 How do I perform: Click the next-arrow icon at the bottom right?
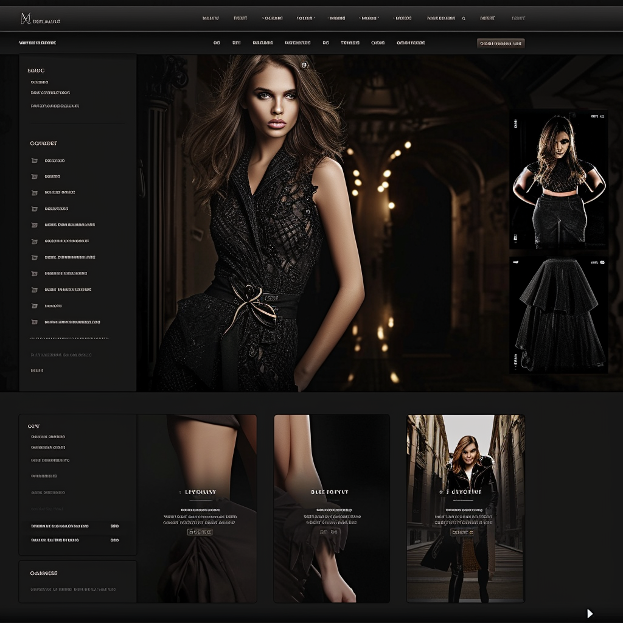tap(589, 613)
